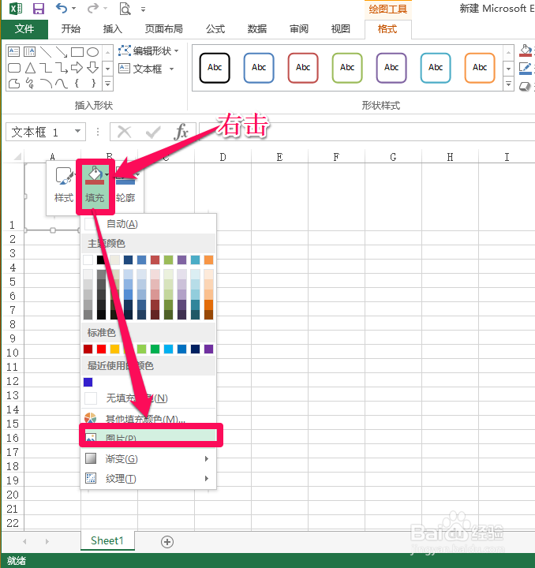Open the 纹理(T) texture submenu
This screenshot has height=568, width=535.
tap(148, 479)
